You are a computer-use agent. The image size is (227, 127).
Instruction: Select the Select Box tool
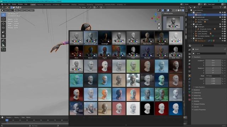pyautogui.click(x=3, y=15)
